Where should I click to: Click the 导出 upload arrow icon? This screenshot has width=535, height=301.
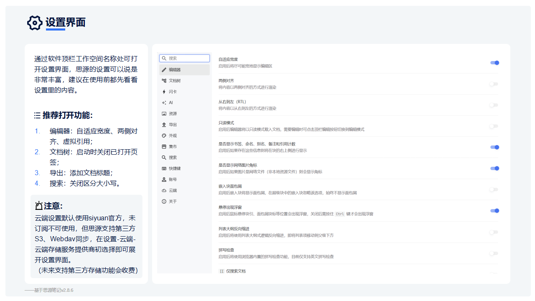(163, 124)
